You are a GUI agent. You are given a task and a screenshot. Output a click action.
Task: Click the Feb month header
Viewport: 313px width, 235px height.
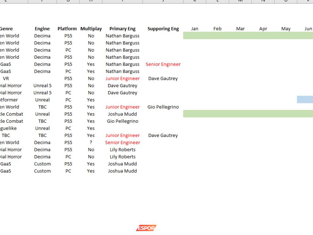click(x=217, y=29)
